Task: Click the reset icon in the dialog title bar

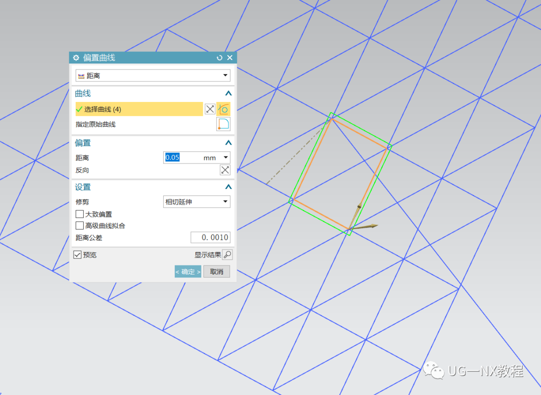Action: 219,57
